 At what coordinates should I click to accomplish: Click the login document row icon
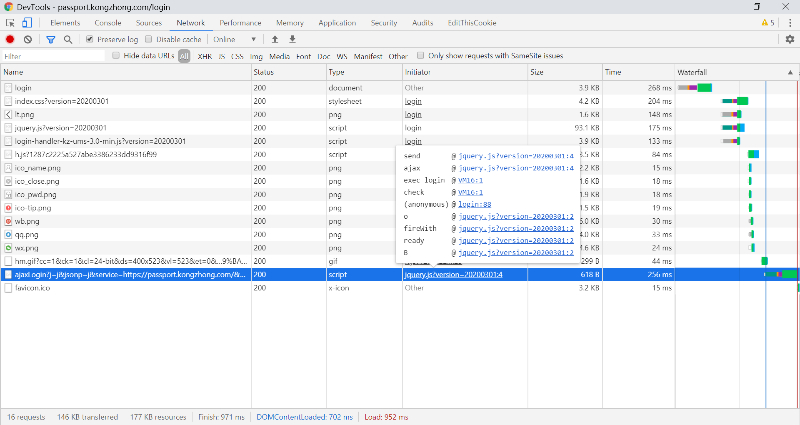(8, 88)
